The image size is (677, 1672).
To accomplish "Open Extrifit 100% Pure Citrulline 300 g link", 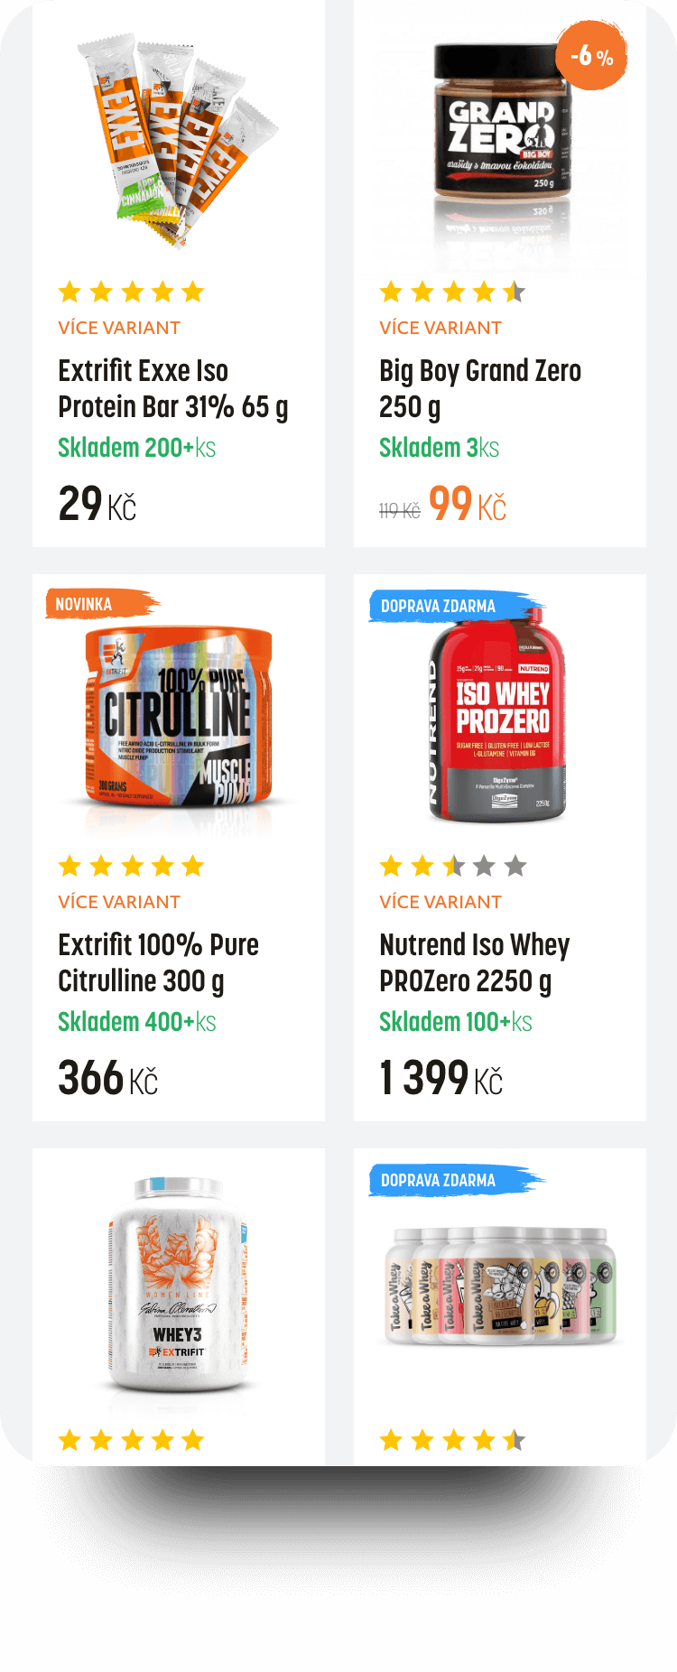I will pyautogui.click(x=158, y=962).
